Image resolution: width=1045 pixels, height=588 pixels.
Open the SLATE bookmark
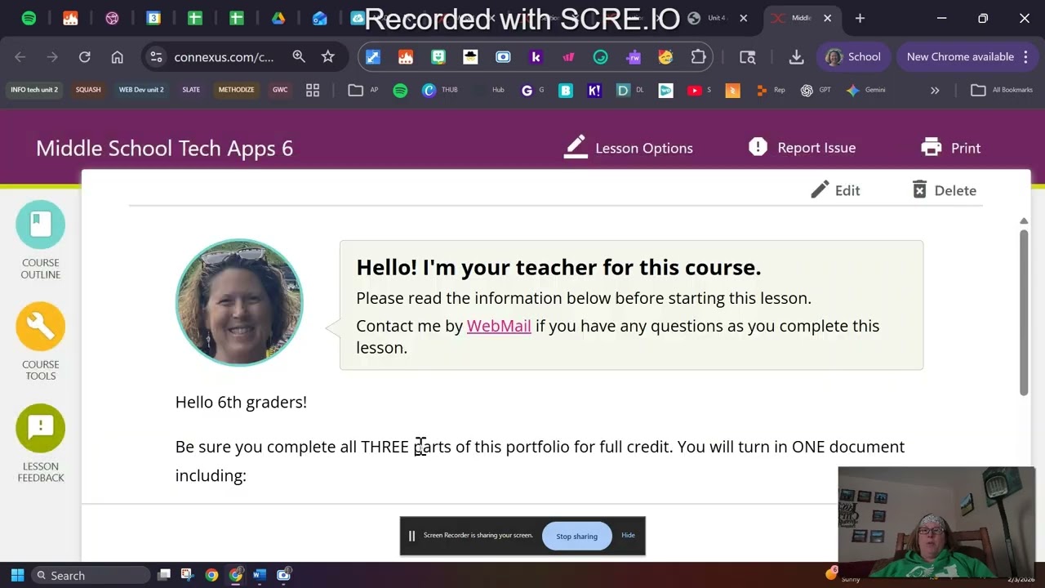pyautogui.click(x=191, y=90)
